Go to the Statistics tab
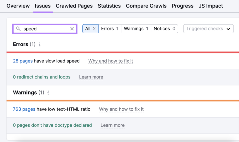 click(x=109, y=6)
